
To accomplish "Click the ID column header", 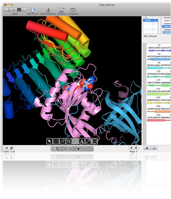I will tap(148, 18).
